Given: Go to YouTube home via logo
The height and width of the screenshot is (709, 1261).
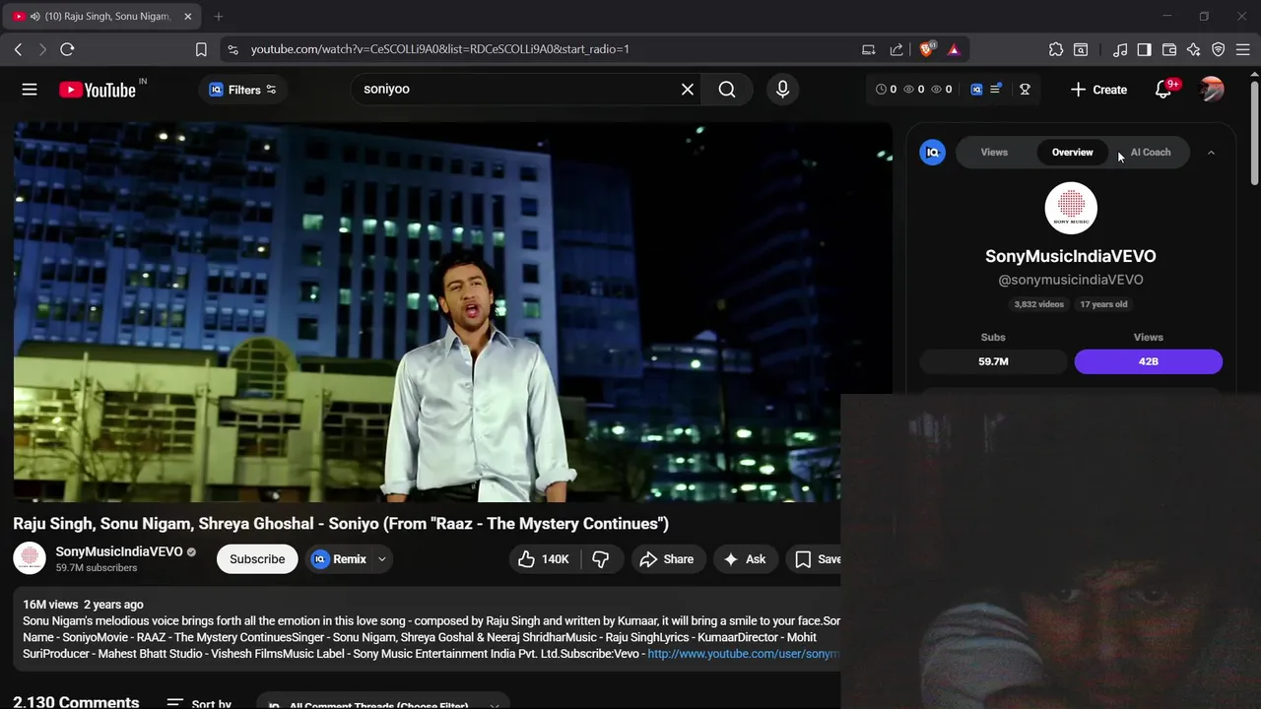Looking at the screenshot, I should (x=98, y=90).
